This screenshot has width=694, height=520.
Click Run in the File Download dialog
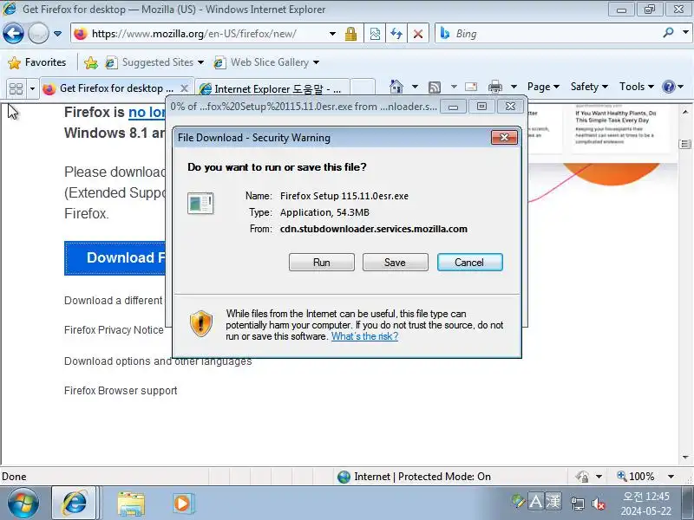(322, 263)
